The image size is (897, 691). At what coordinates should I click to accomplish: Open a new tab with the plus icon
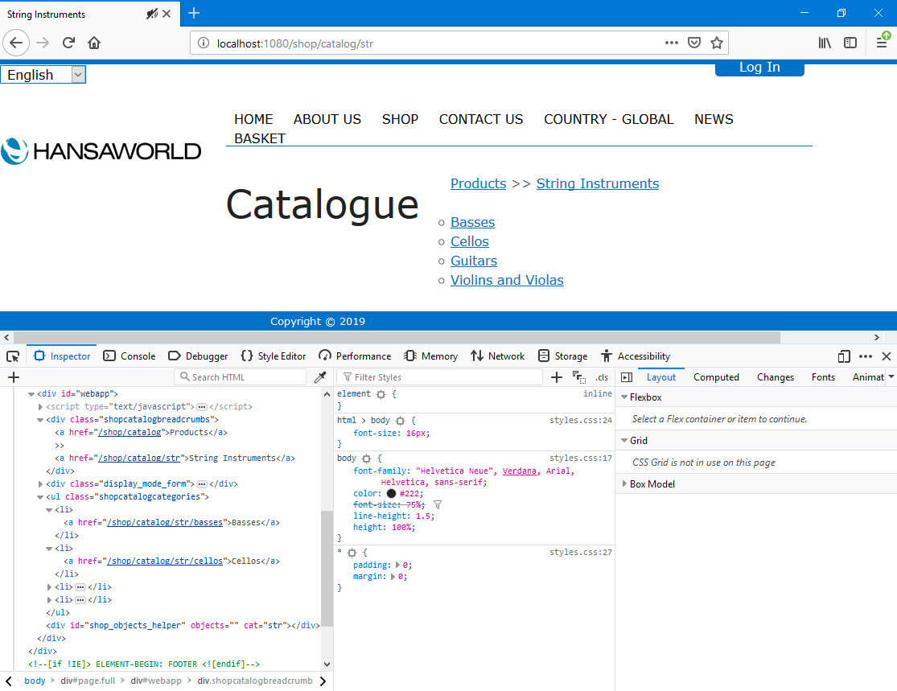point(194,13)
